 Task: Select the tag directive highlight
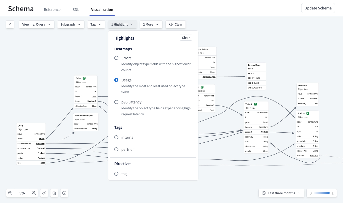116,174
